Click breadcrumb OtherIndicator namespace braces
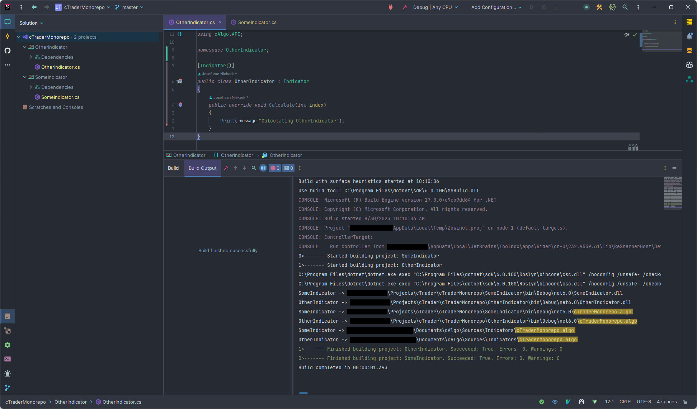The image size is (697, 409). tap(234, 155)
